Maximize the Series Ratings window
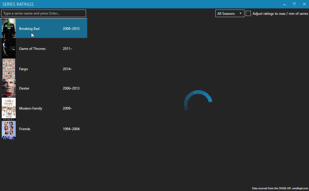 click(x=294, y=4)
